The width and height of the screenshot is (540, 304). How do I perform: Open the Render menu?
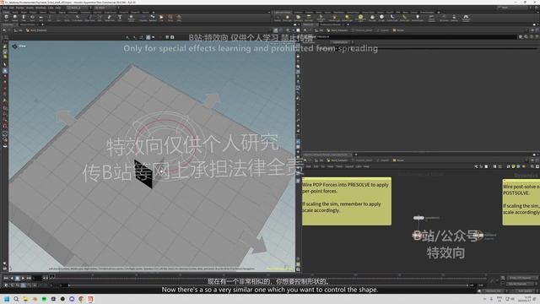(x=20, y=8)
